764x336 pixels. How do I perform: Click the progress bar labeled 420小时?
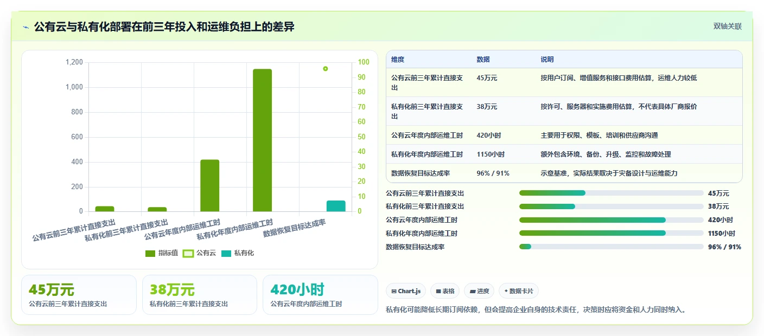(611, 220)
